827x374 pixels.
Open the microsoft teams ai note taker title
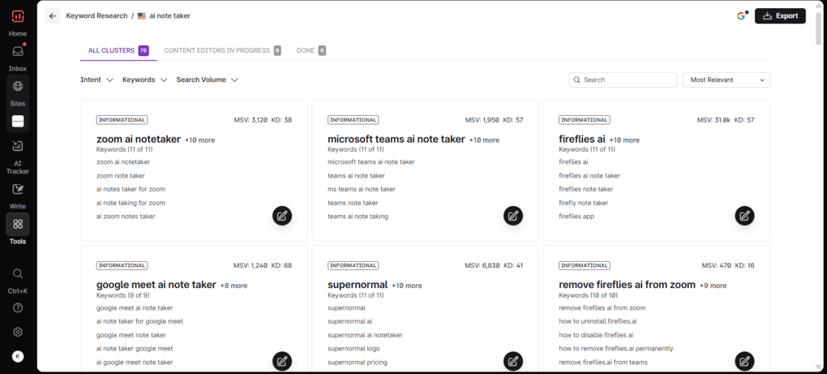(x=396, y=140)
